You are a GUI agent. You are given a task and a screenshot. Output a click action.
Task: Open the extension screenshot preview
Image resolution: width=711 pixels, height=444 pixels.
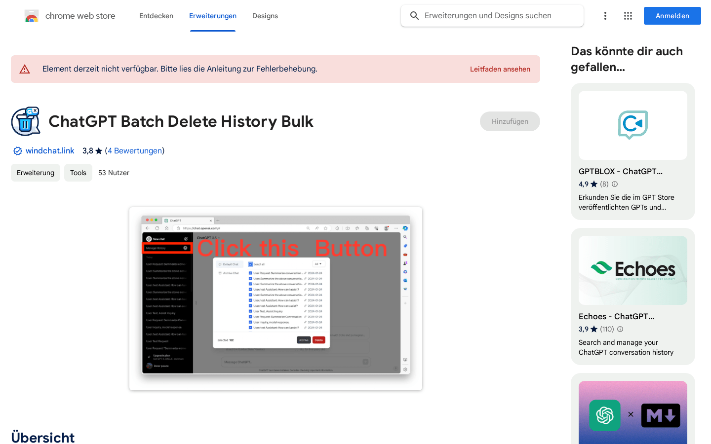(x=276, y=298)
